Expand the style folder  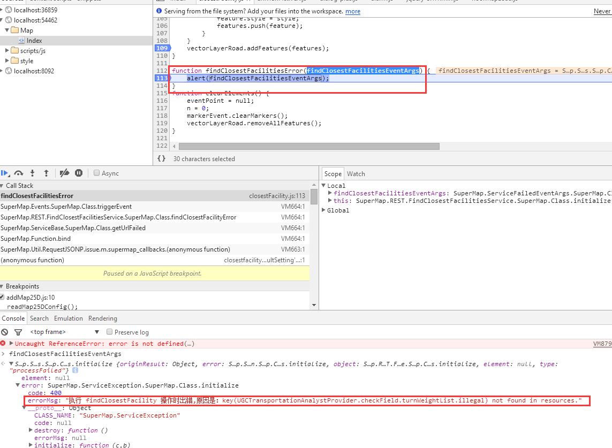(7, 60)
